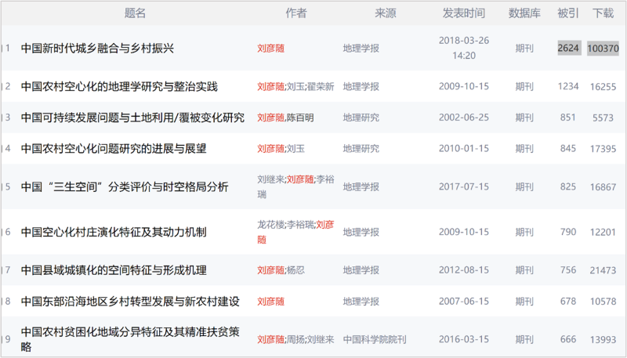Open article 中国东部沿海地区乡村转型发展与新农村建设
The height and width of the screenshot is (358, 627).
pos(130,302)
